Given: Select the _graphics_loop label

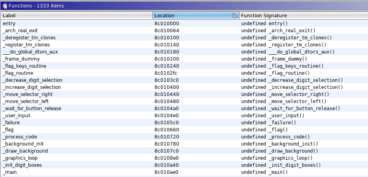Looking at the screenshot, I should click(x=20, y=158).
